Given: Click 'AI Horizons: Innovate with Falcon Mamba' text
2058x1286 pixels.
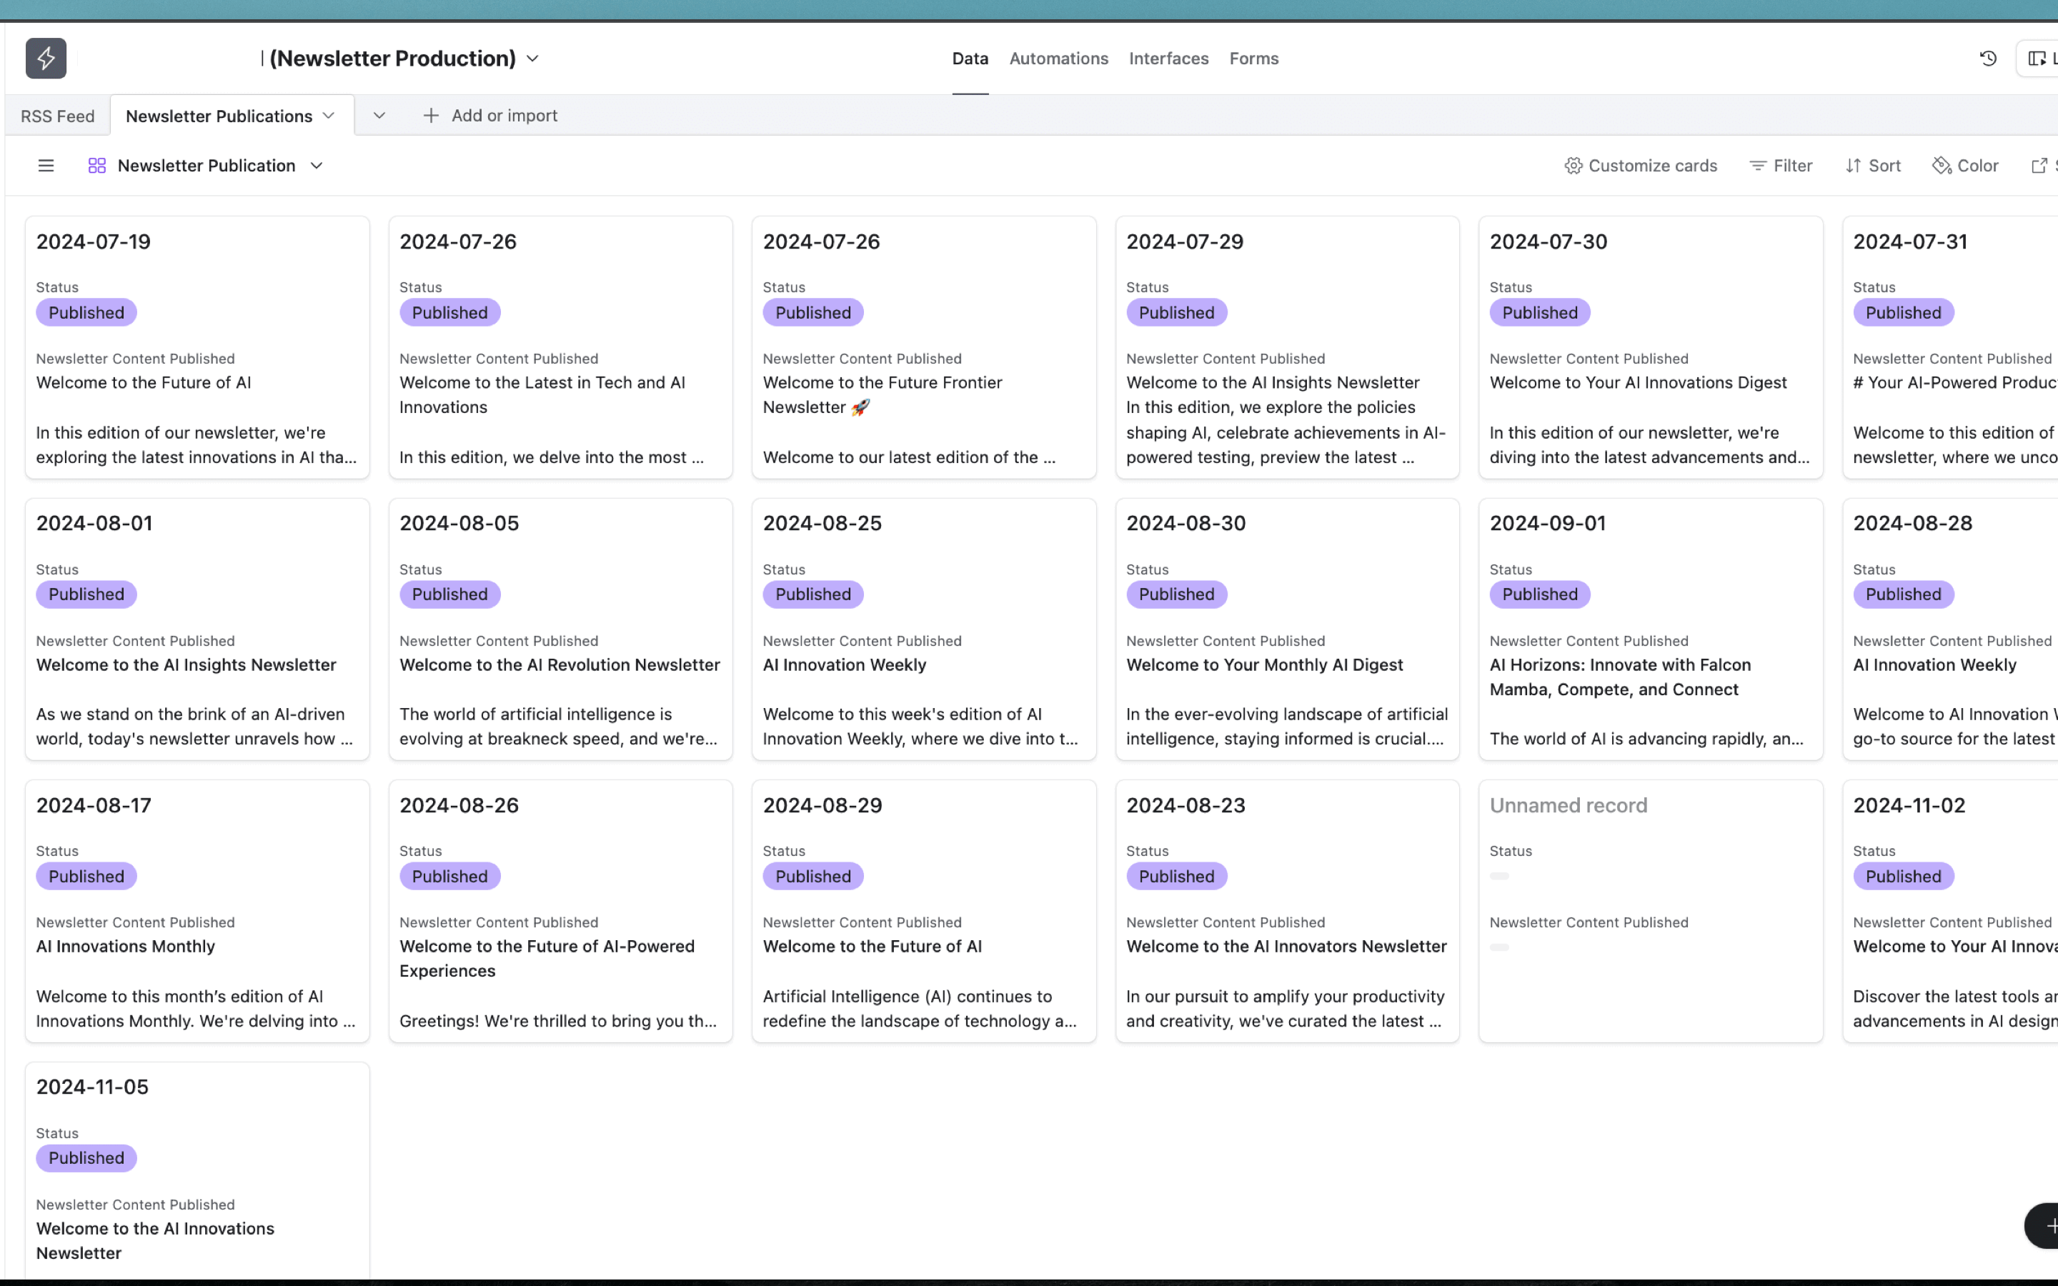Looking at the screenshot, I should pos(1620,677).
